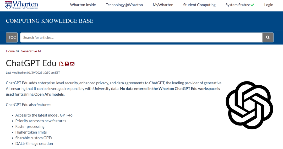
Task: Click 'Faster processing' bullet
Action: (x=30, y=126)
